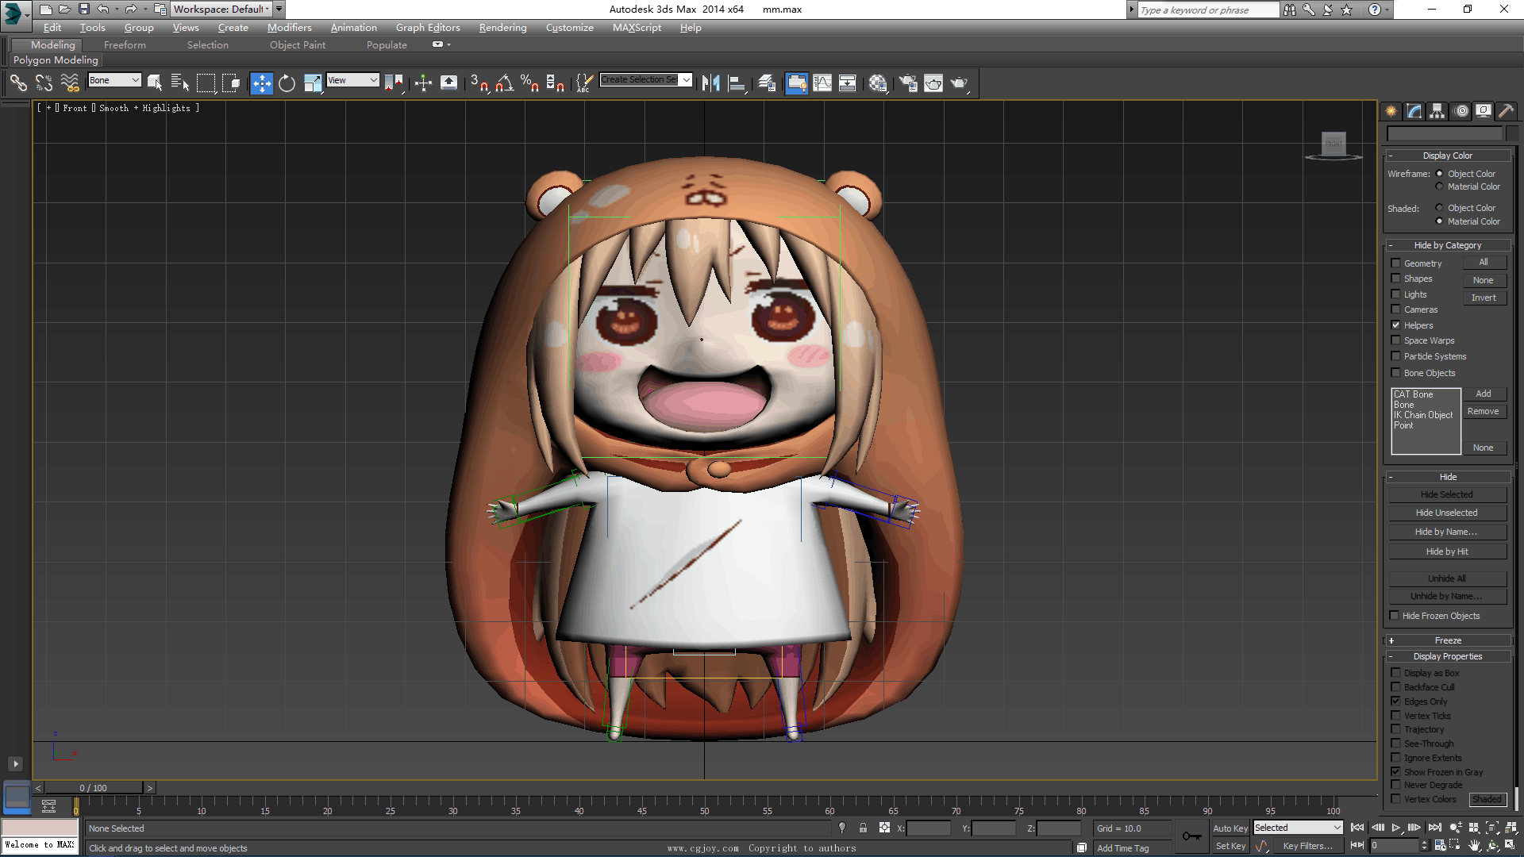Open Material Editor from the toolbar

(878, 83)
